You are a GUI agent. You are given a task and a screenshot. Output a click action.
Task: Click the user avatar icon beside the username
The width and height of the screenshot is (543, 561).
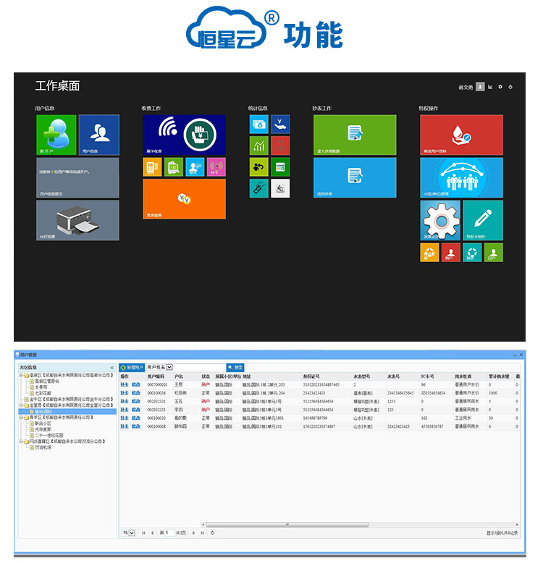pos(480,87)
